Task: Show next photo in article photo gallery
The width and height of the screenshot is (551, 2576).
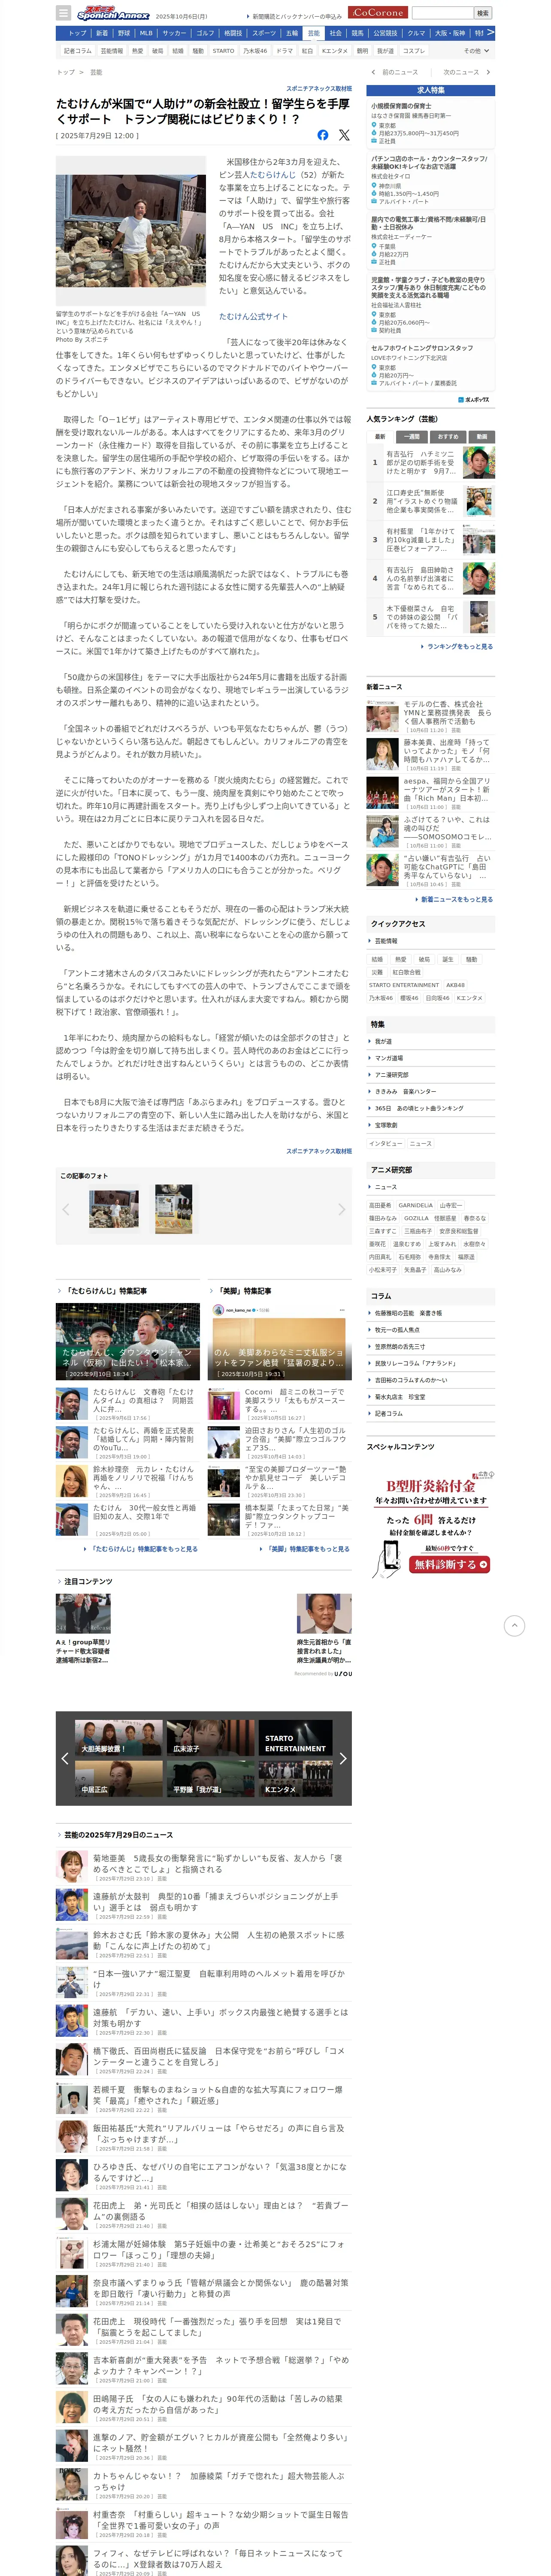Action: (341, 1209)
